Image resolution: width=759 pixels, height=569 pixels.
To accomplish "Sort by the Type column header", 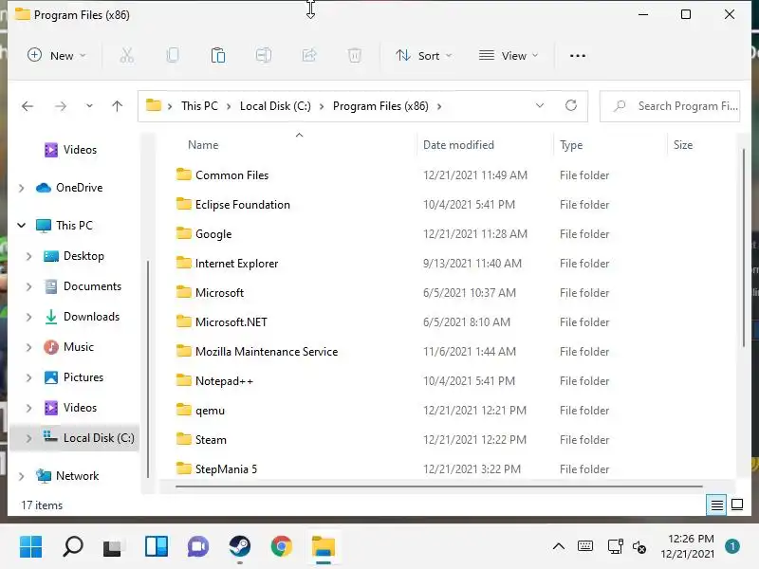I will pyautogui.click(x=571, y=145).
